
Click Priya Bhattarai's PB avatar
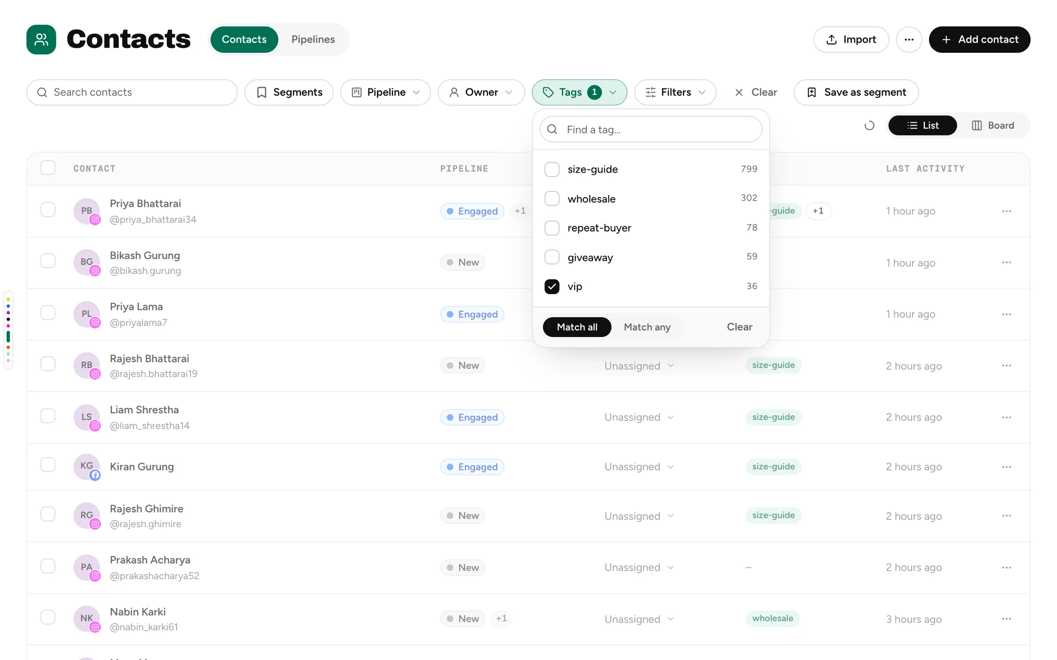point(86,211)
